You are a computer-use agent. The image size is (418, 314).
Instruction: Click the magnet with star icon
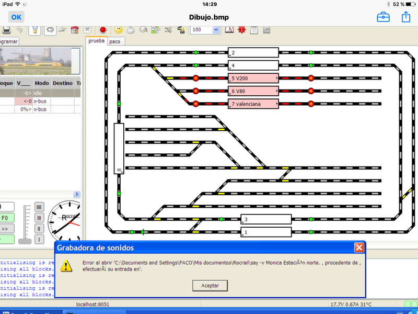tap(181, 30)
